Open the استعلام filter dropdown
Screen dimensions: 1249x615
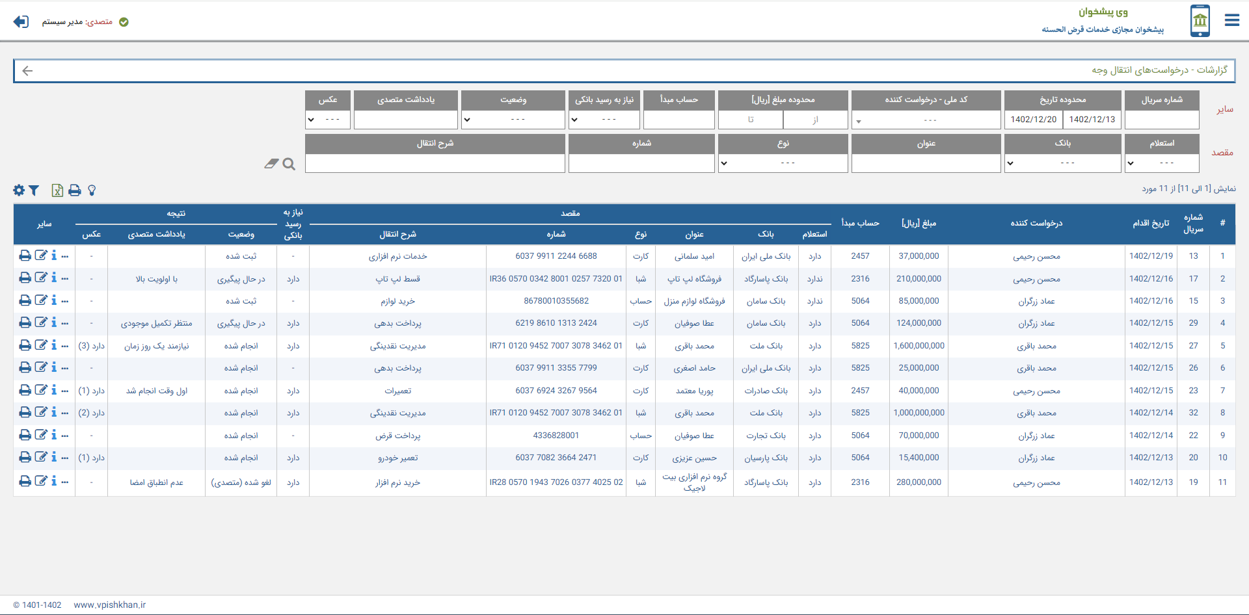(x=1161, y=163)
